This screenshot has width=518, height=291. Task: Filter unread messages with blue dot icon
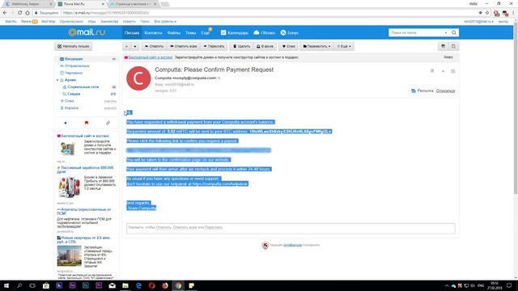pos(66,123)
